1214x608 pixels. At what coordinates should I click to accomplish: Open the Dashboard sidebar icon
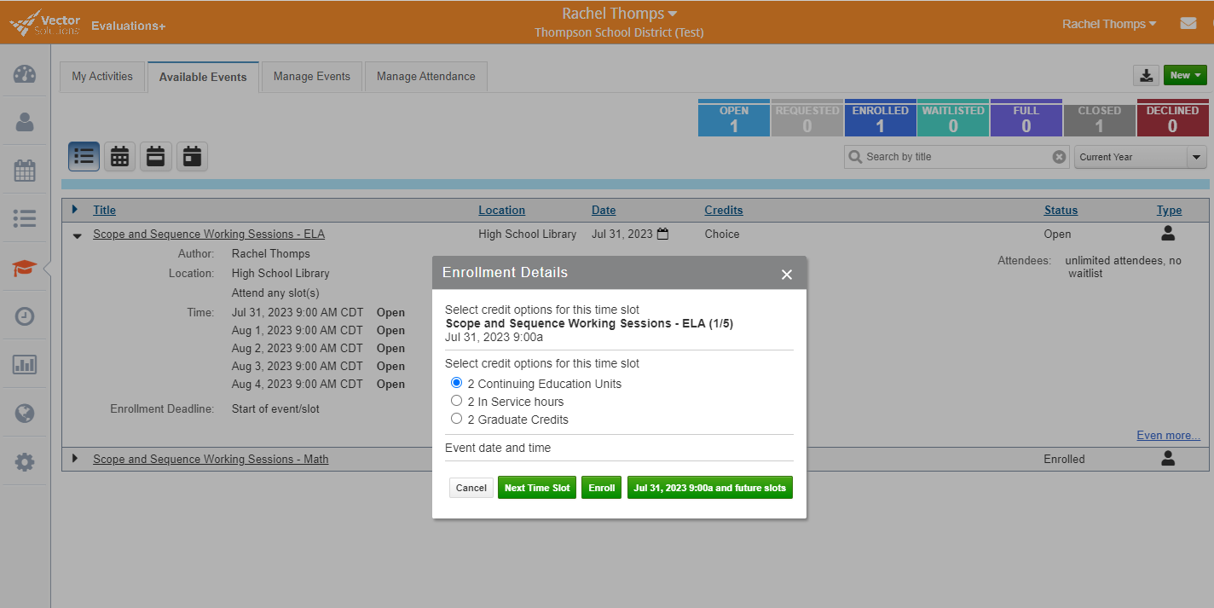pos(25,73)
